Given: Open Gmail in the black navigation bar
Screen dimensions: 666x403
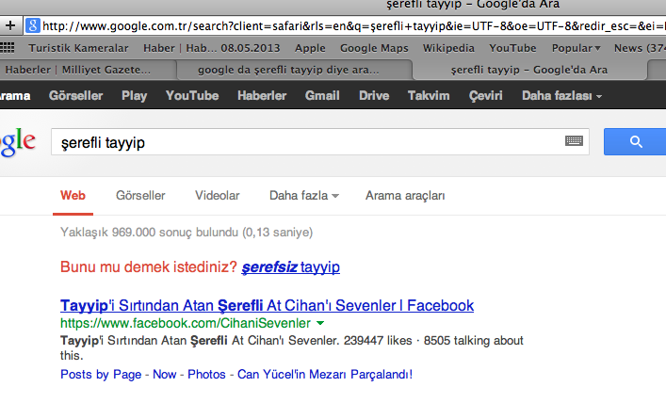Looking at the screenshot, I should (322, 95).
